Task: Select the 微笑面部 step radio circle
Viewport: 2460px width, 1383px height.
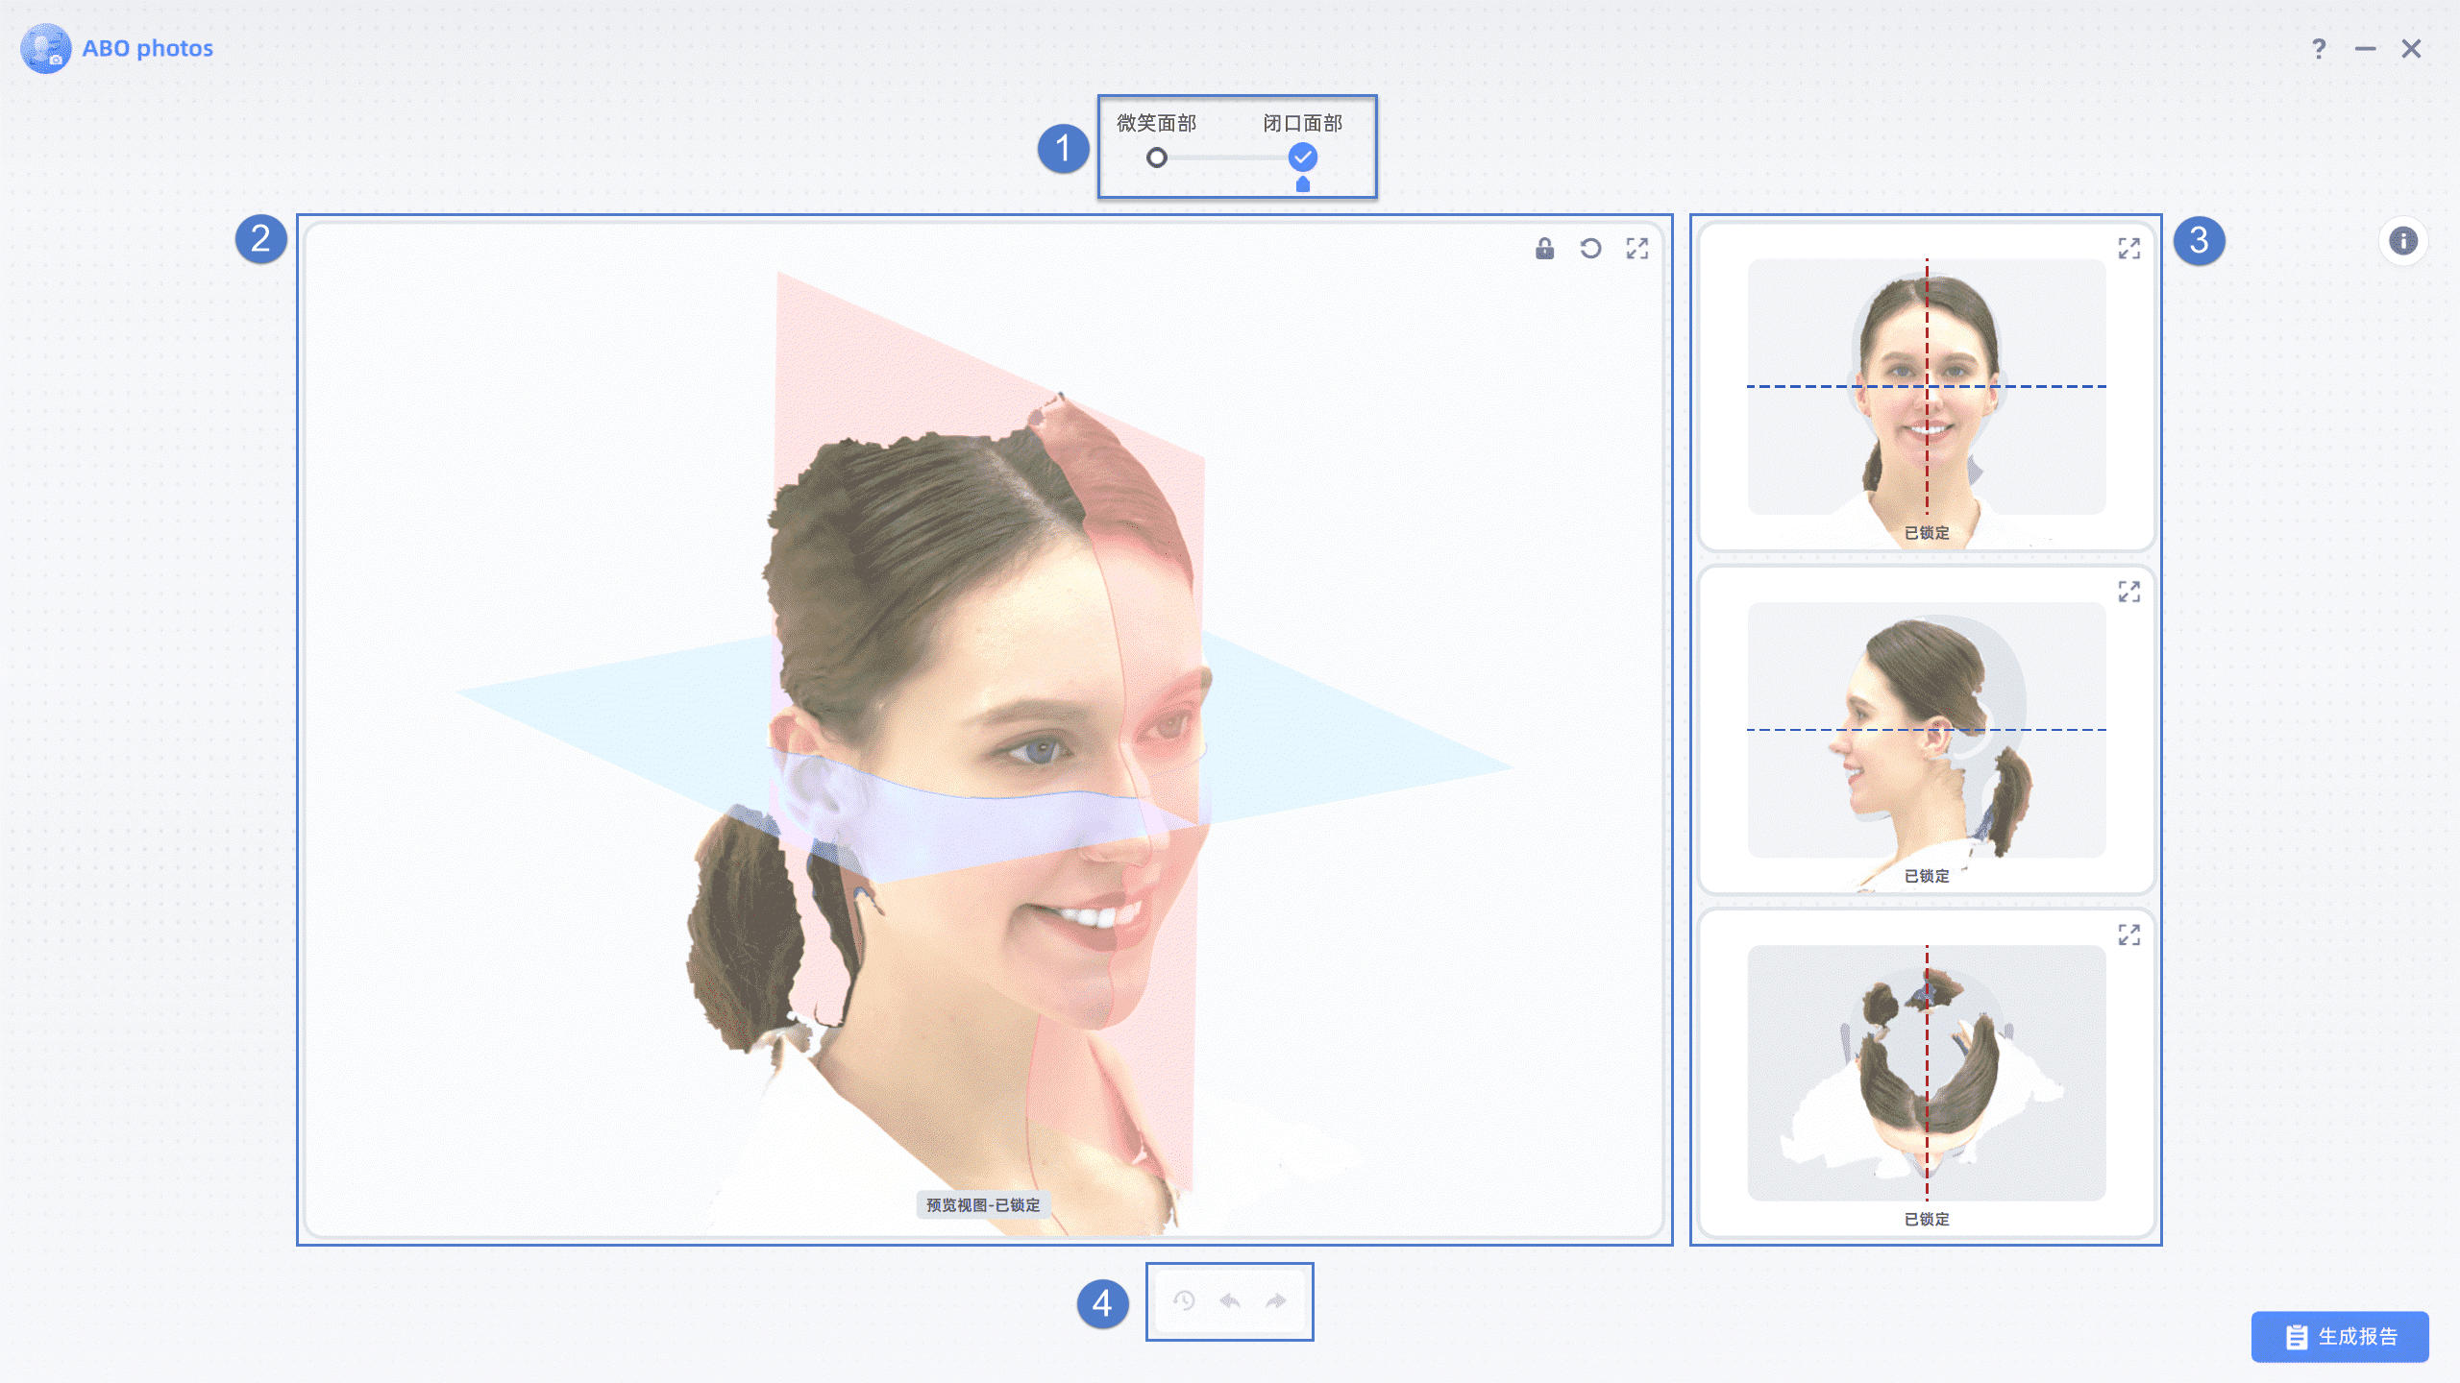Action: point(1157,158)
